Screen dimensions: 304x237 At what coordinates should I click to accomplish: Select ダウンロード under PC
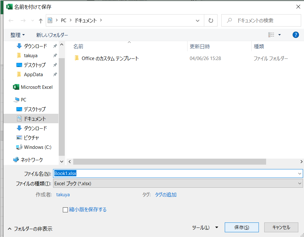(x=35, y=128)
